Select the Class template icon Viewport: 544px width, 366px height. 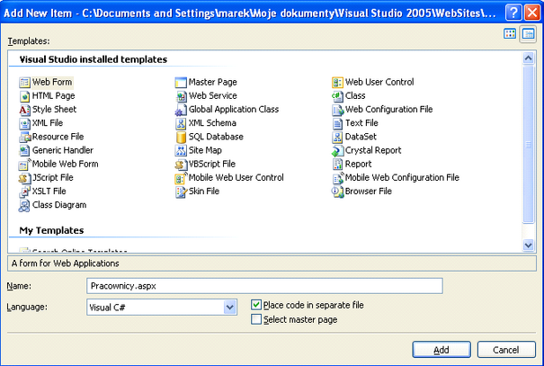point(337,96)
